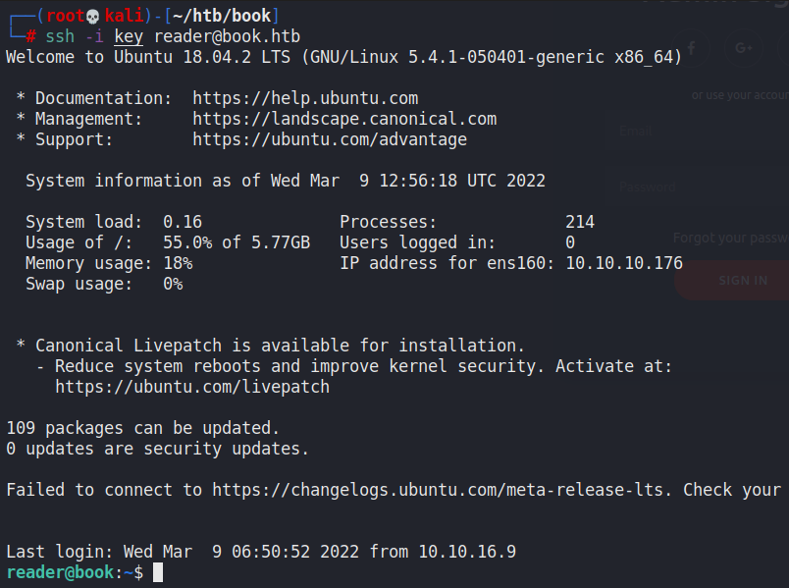Click the reader@book.htb host in the ssh command
This screenshot has width=789, height=588.
tap(227, 36)
